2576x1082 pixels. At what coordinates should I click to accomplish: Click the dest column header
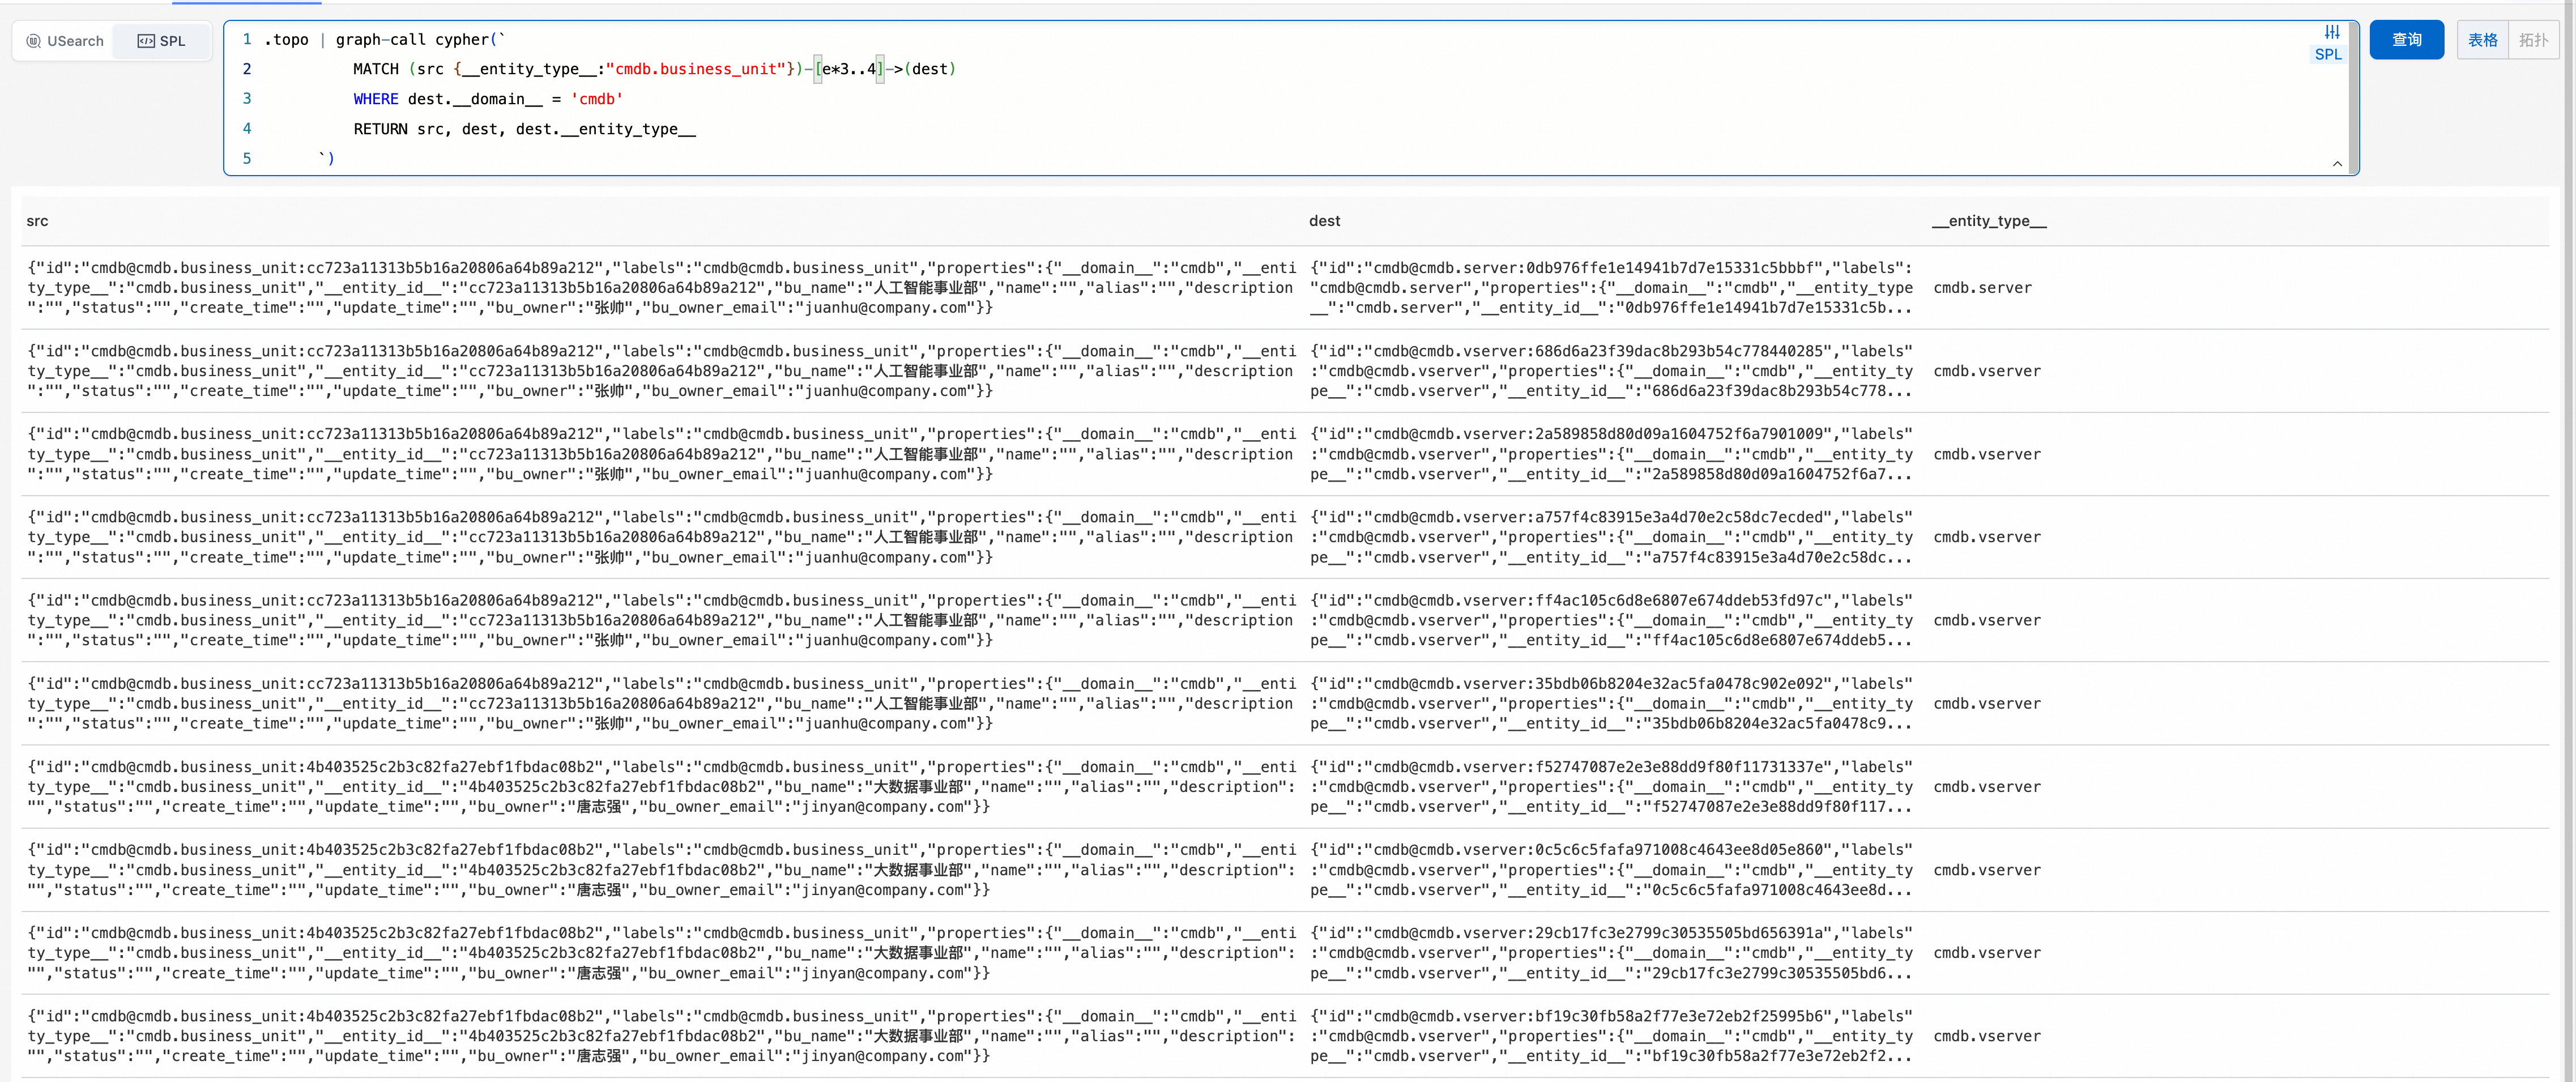click(x=1324, y=221)
